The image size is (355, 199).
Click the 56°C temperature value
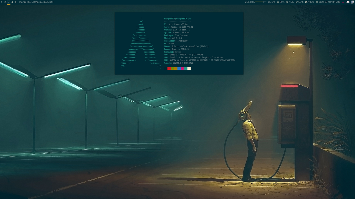click(x=301, y=2)
